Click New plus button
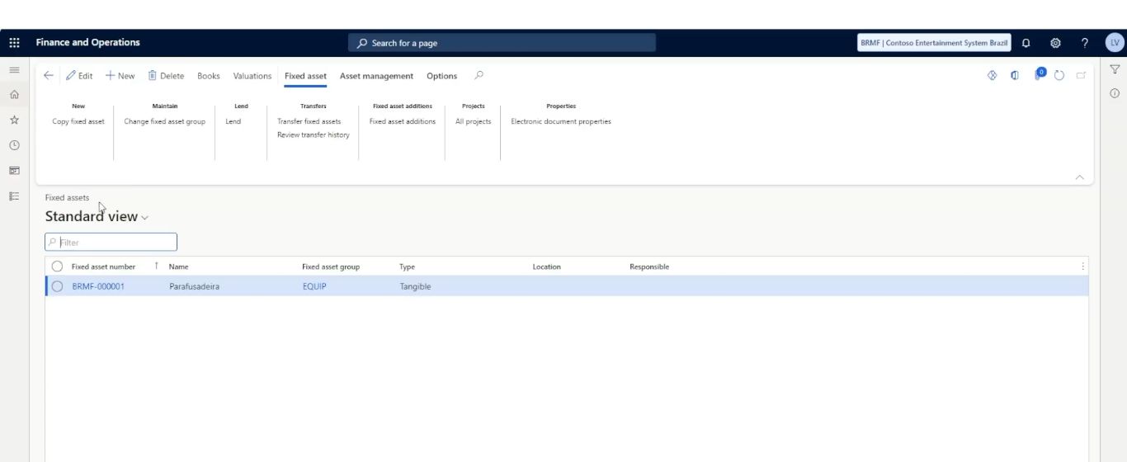The width and height of the screenshot is (1127, 462). (x=120, y=76)
